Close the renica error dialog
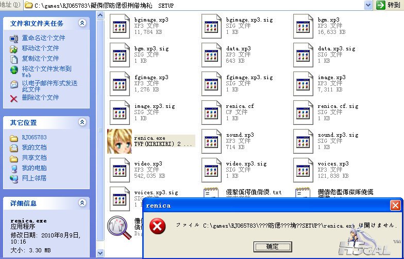404x259 pixels. (395, 206)
